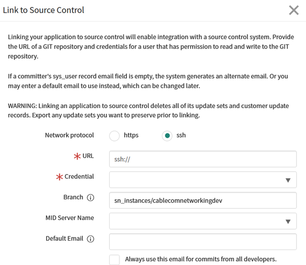
Task: Click the MID Server Name arrow icon
Action: (288, 221)
